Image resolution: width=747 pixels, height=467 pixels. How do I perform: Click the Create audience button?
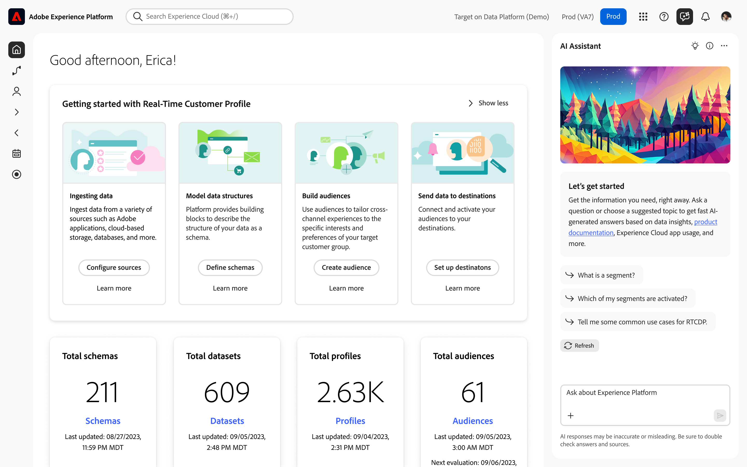(x=346, y=267)
